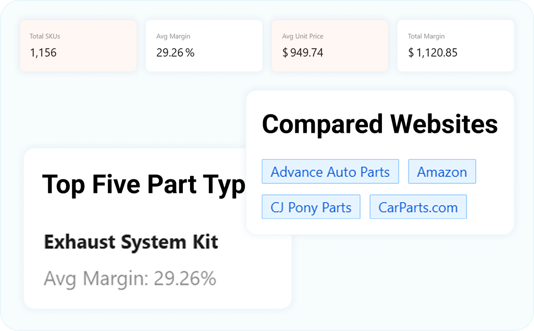Viewport: 534px width, 331px height.
Task: Choose the CarParts.com website tag
Action: coord(418,207)
